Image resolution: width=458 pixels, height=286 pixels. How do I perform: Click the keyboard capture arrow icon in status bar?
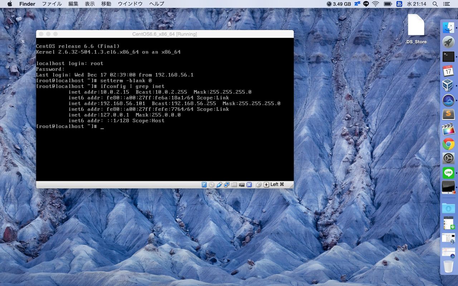click(266, 184)
